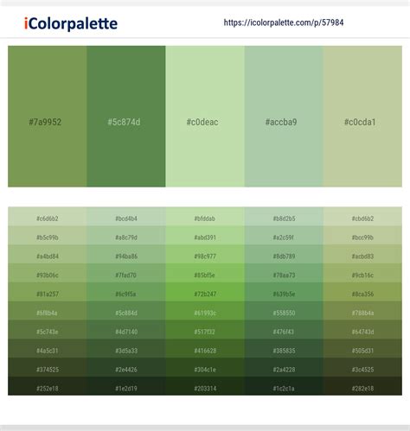Select the #282e18 shade

362,386
